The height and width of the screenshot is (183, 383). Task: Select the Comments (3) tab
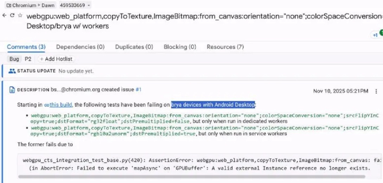click(x=26, y=47)
